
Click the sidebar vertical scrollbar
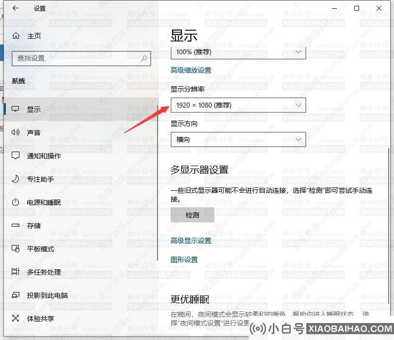[x=158, y=183]
